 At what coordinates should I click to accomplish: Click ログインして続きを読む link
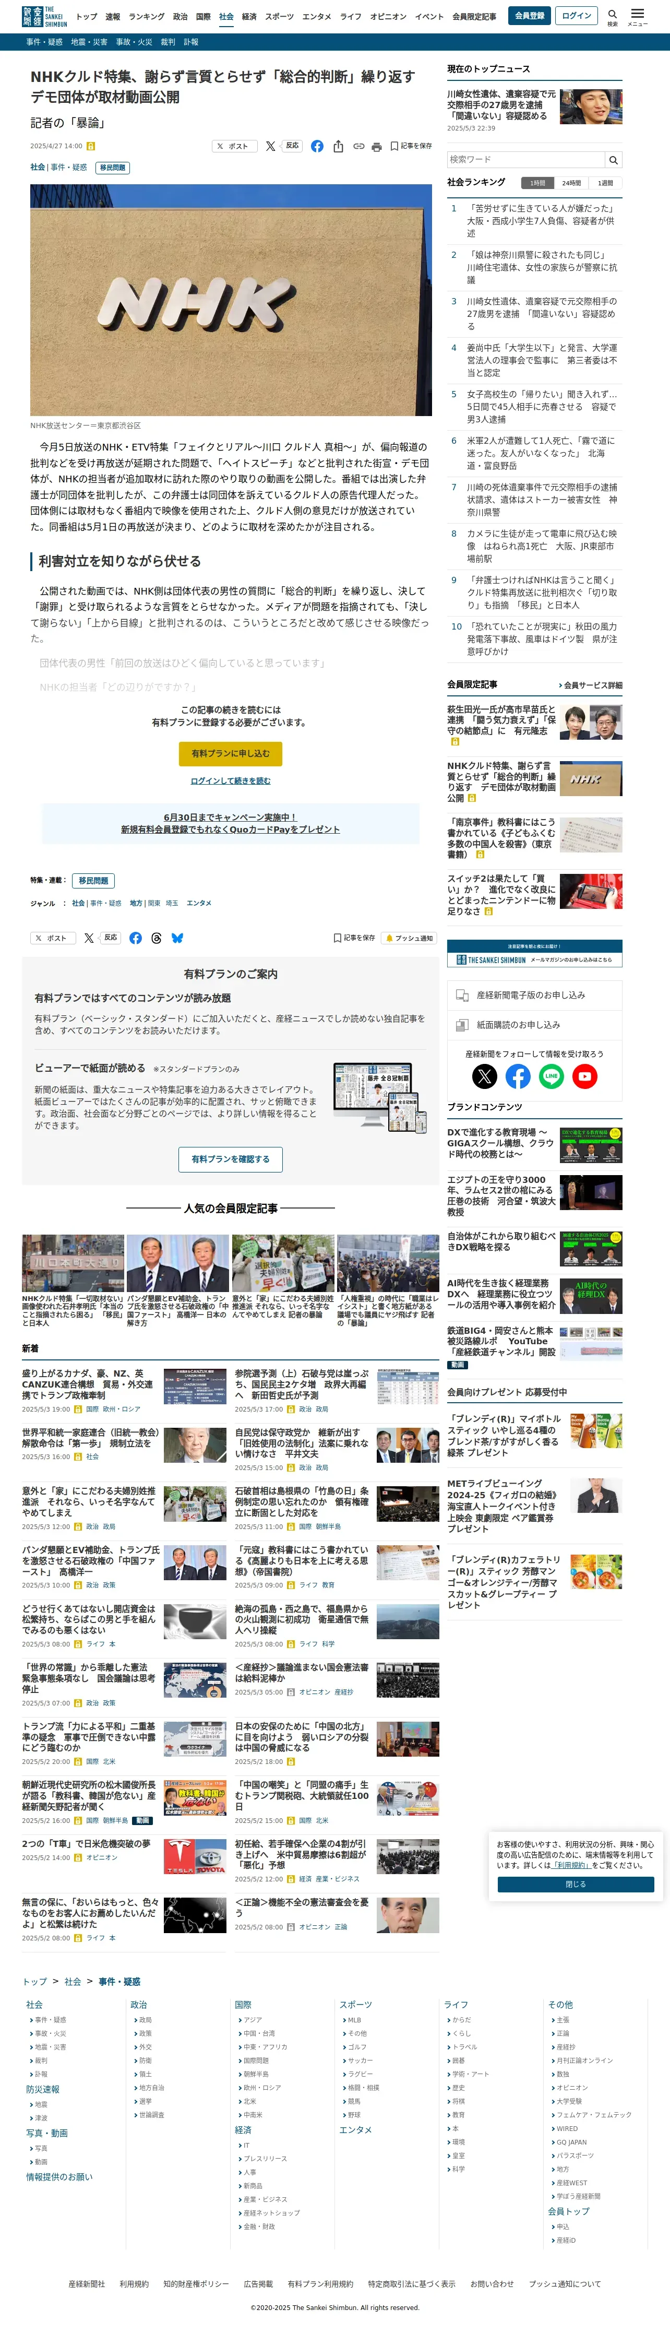click(x=230, y=781)
